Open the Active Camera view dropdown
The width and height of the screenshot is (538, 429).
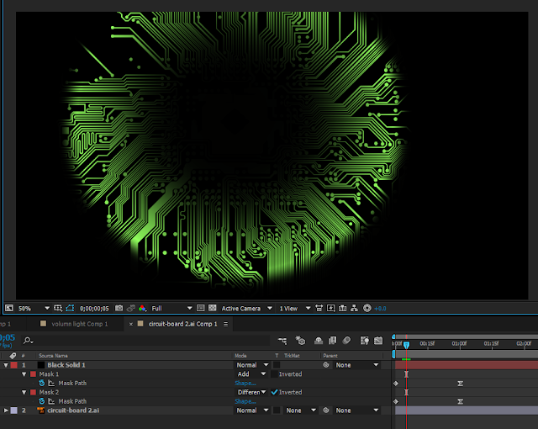tap(245, 309)
